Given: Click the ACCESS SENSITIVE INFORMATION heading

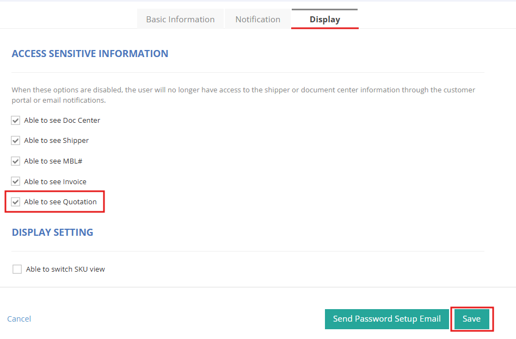Looking at the screenshot, I should click(x=90, y=53).
